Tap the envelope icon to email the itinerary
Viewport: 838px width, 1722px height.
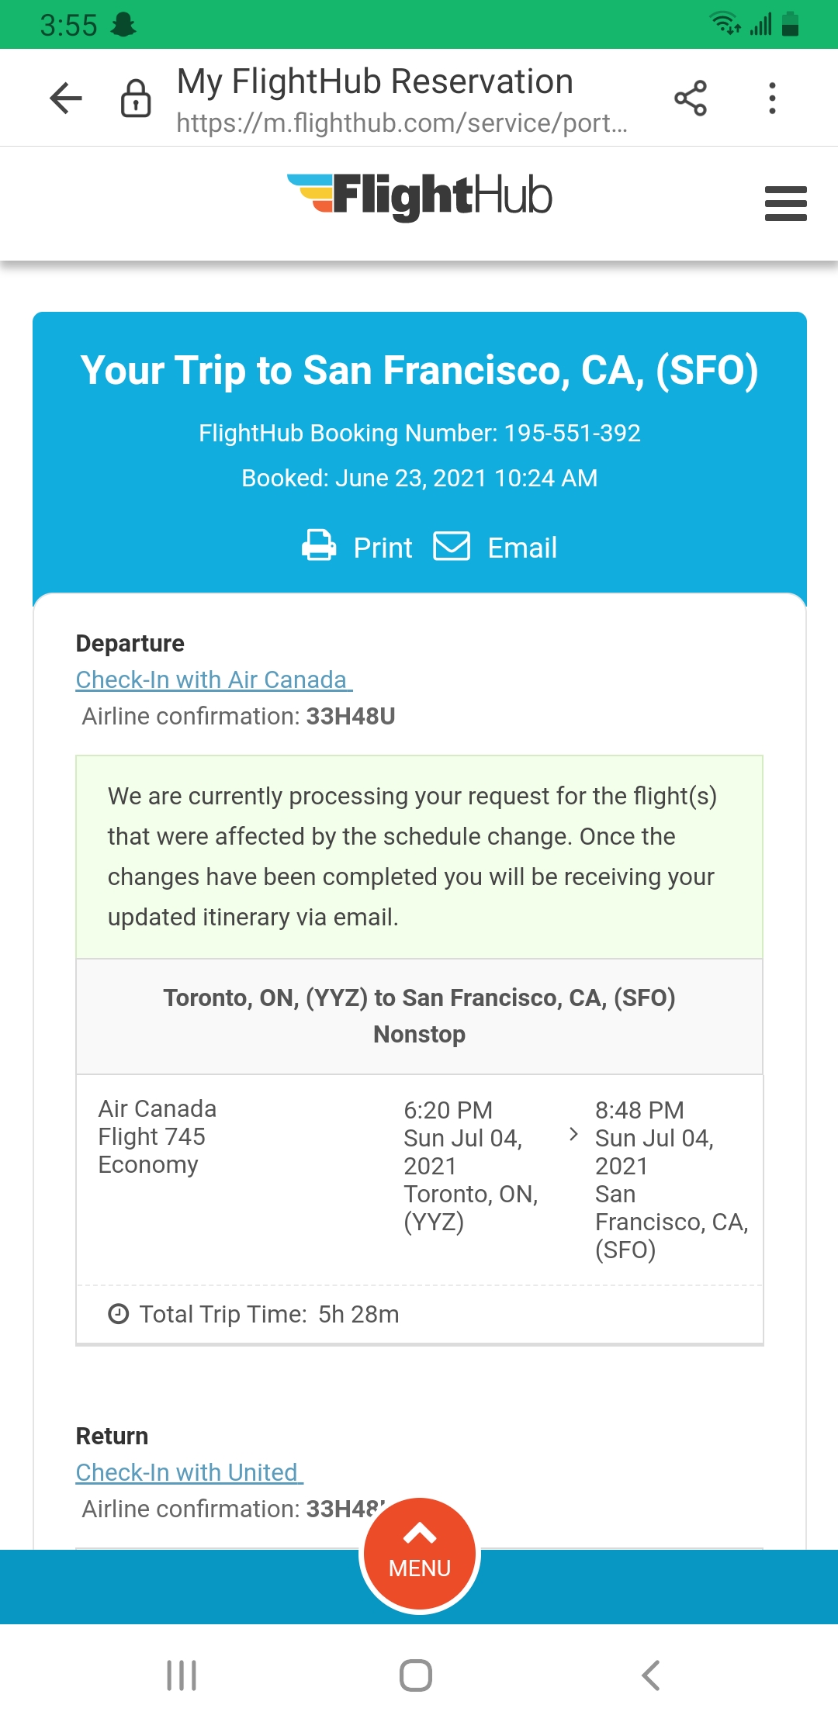pyautogui.click(x=452, y=546)
